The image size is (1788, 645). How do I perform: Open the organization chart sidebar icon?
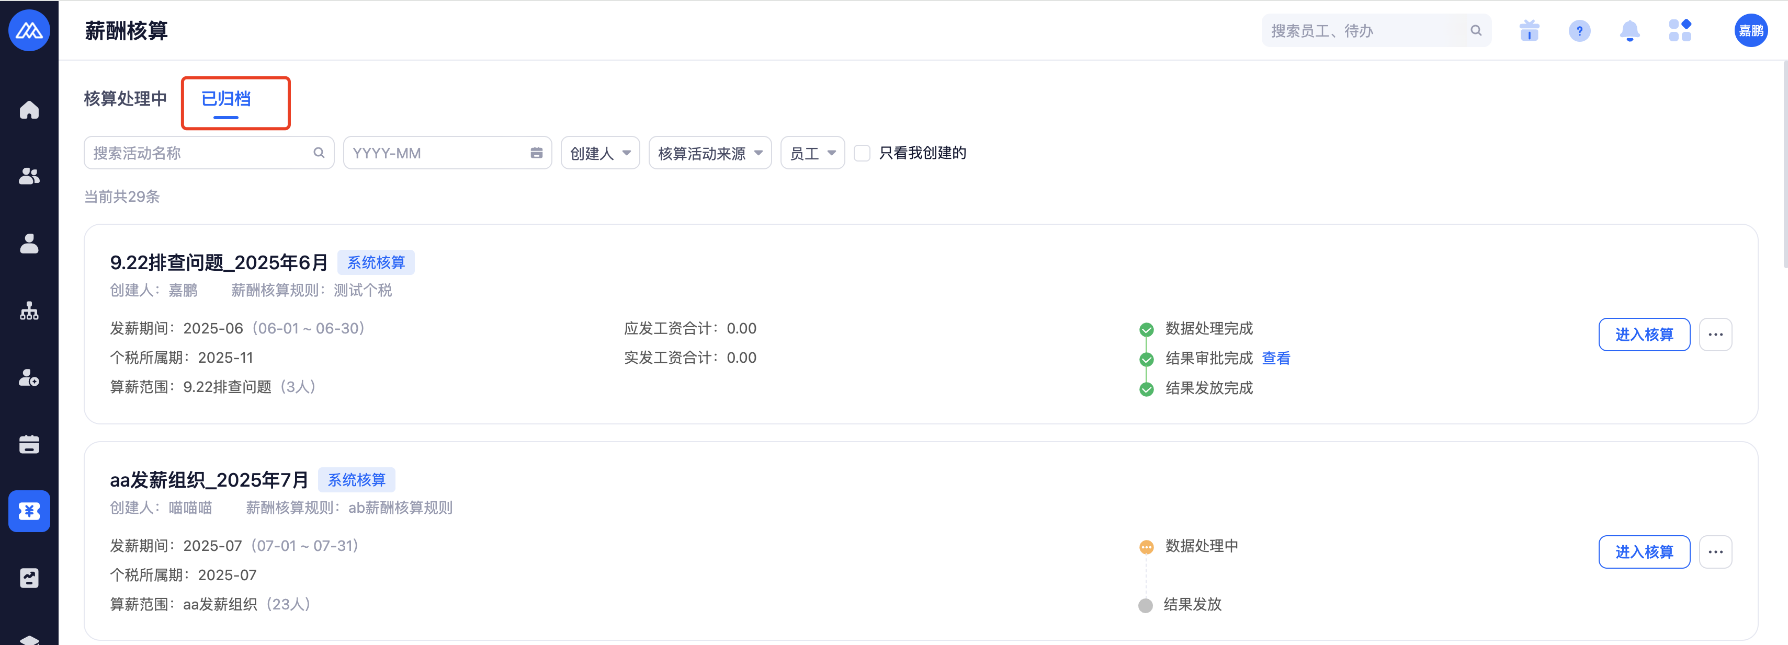(x=29, y=310)
